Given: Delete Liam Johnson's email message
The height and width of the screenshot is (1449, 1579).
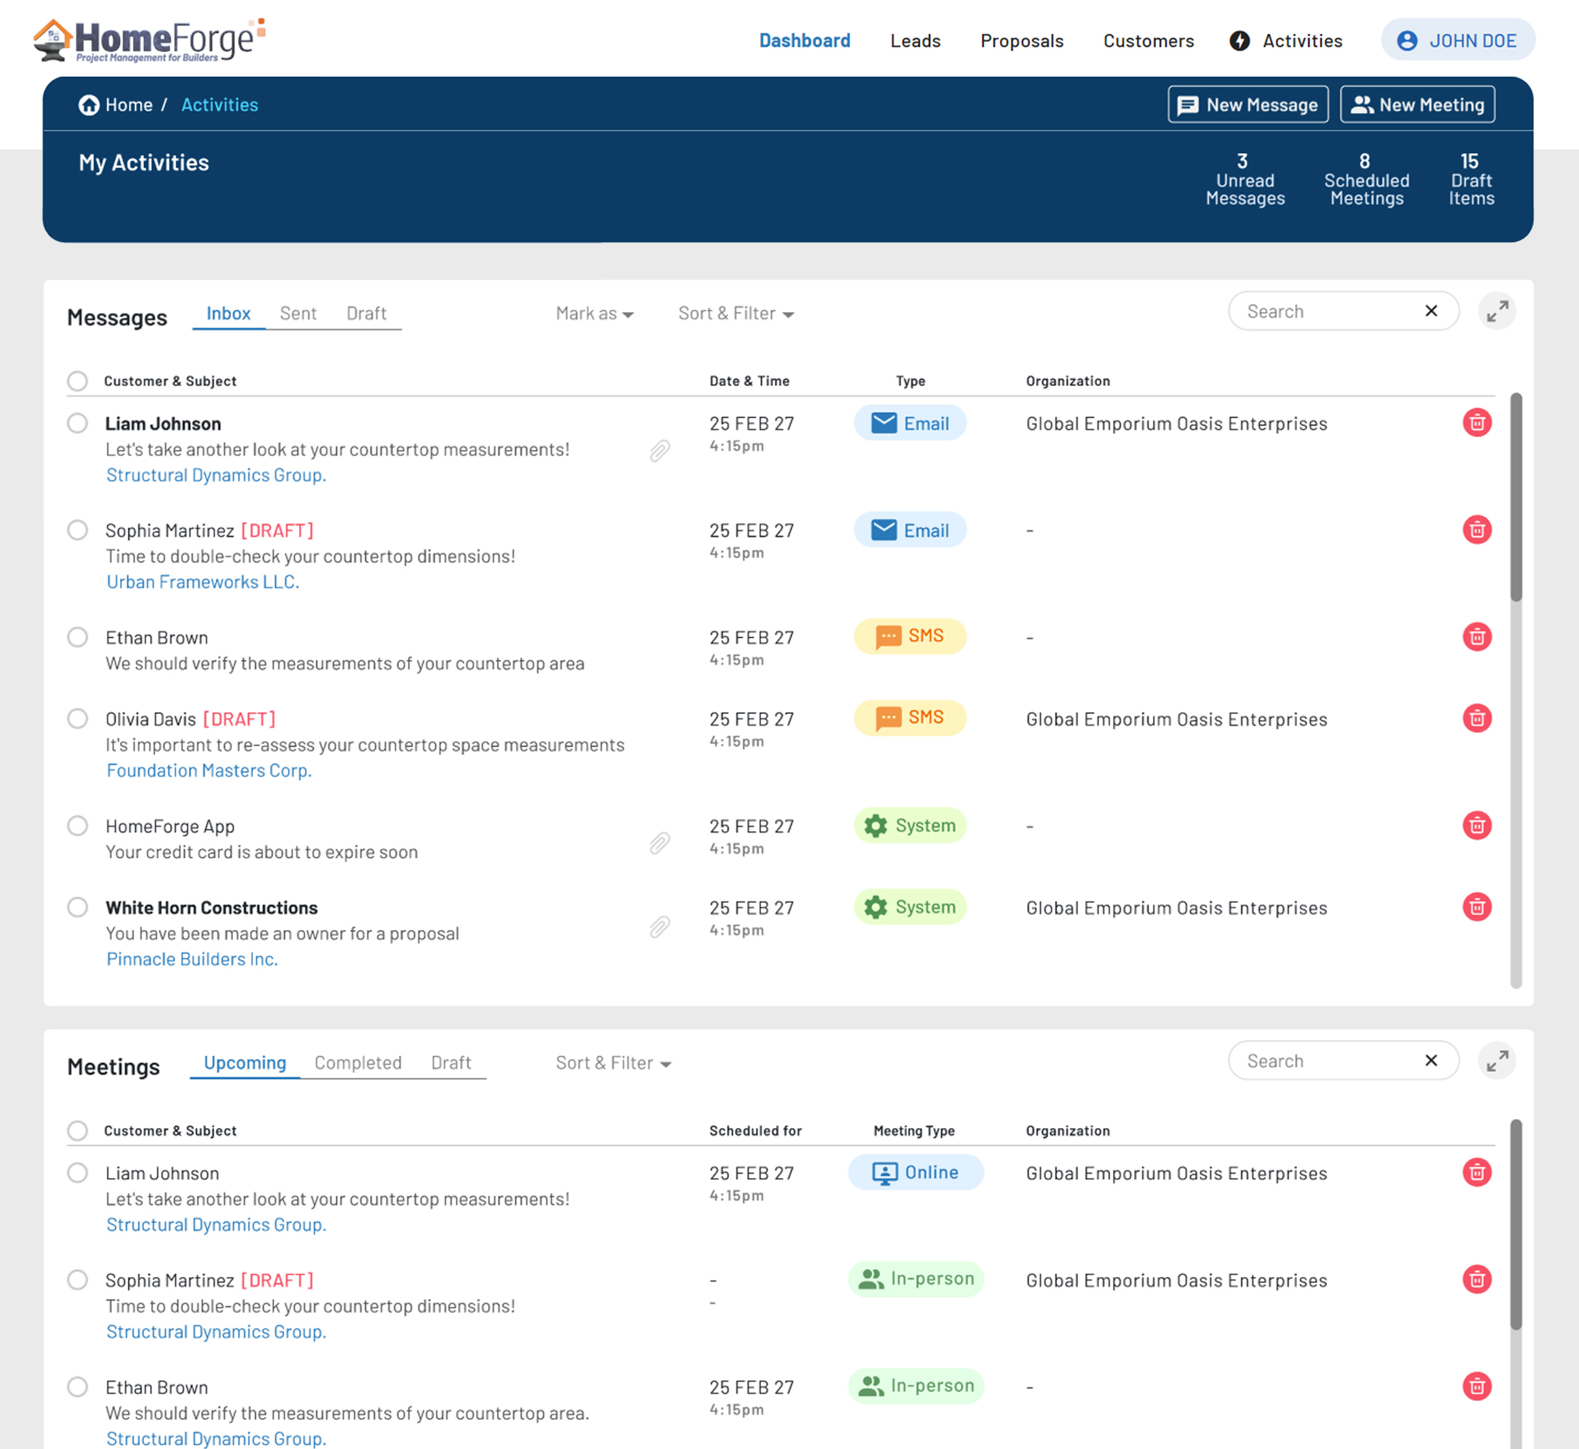Looking at the screenshot, I should click(x=1477, y=424).
